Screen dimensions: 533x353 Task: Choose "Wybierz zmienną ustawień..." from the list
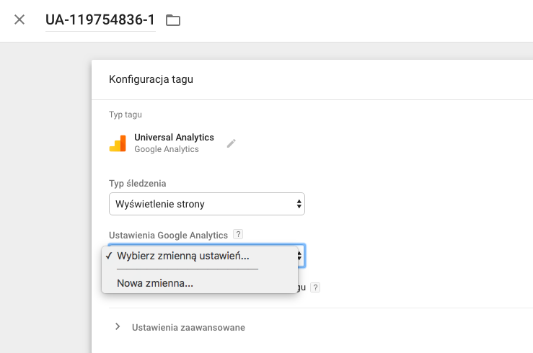(183, 256)
